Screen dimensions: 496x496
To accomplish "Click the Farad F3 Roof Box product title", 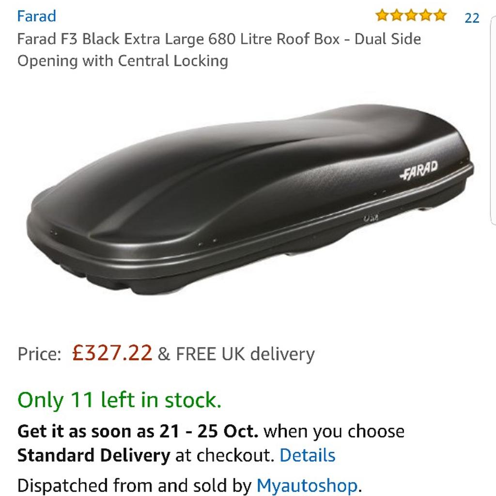I will [219, 50].
